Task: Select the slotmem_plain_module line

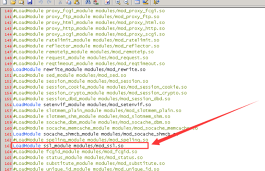Action: [x=97, y=111]
